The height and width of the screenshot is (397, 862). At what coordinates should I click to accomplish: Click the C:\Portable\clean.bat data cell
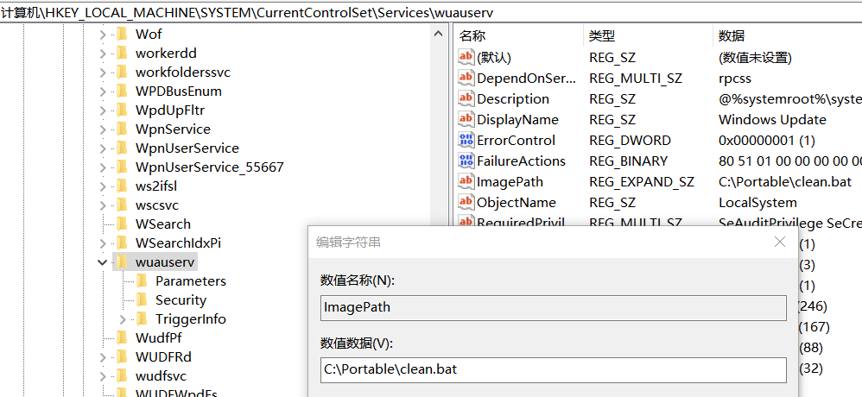[785, 182]
